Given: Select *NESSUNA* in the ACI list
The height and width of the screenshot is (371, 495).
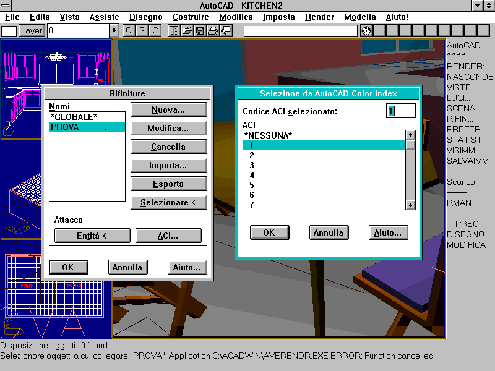Looking at the screenshot, I should tap(324, 135).
